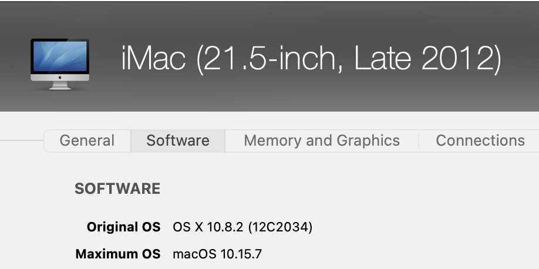The image size is (539, 269).
Task: Click the SOFTWARE section heading
Action: click(117, 189)
